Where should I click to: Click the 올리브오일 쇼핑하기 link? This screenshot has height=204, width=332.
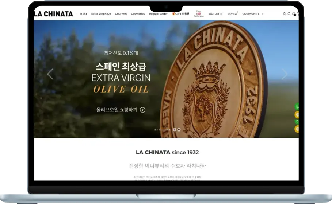(121, 110)
